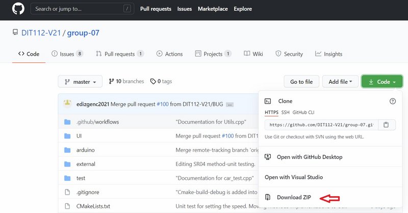Viewport: 408px width, 213px height.
Task: Click the GitHub Desktop icon in dropdown
Action: point(268,157)
